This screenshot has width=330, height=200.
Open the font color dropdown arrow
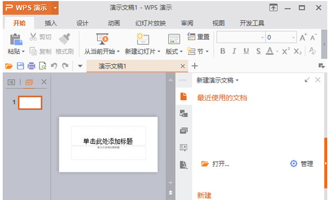pos(277,51)
